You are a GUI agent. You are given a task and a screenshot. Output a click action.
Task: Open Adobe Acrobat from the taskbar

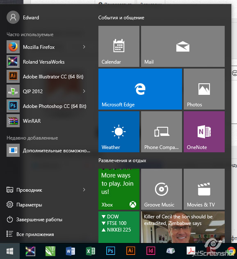[191, 251]
